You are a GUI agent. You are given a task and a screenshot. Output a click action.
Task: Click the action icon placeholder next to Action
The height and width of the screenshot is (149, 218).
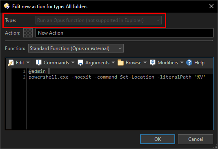(28, 33)
